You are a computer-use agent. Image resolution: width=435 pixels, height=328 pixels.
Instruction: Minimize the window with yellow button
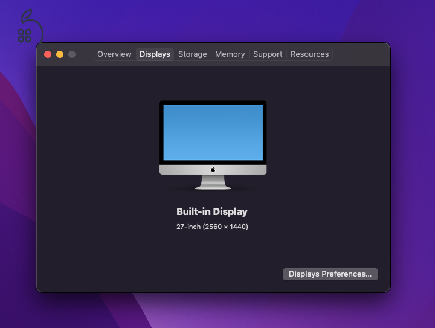tap(60, 54)
